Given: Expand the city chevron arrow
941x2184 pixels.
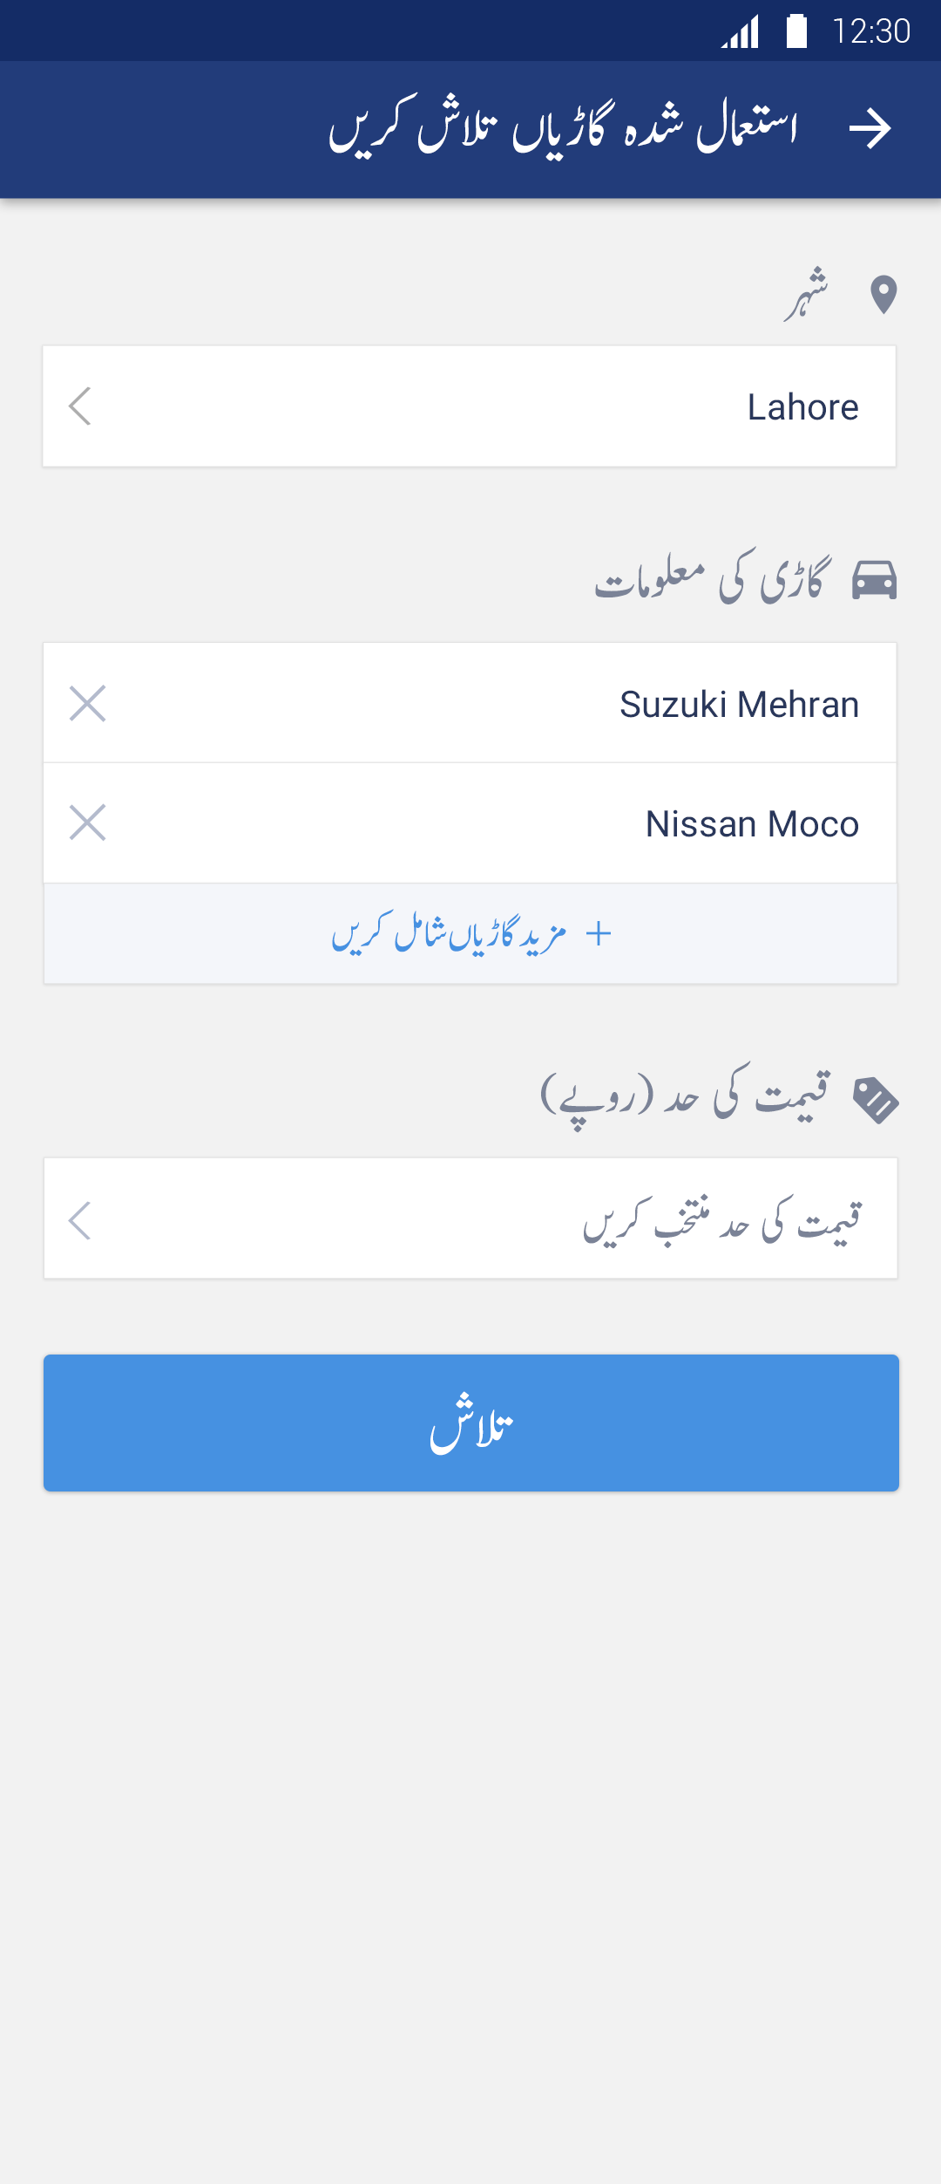Looking at the screenshot, I should pyautogui.click(x=80, y=406).
